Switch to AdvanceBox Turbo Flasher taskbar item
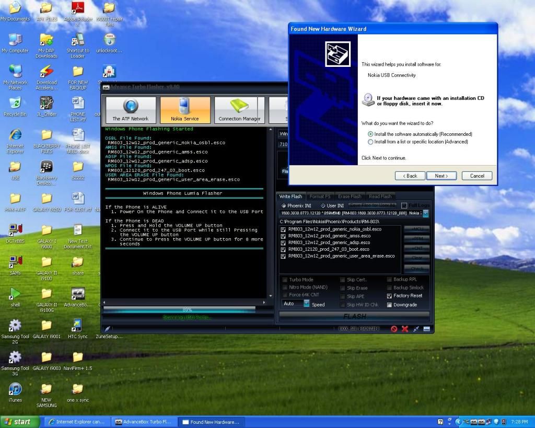This screenshot has width=535, height=428. click(144, 422)
